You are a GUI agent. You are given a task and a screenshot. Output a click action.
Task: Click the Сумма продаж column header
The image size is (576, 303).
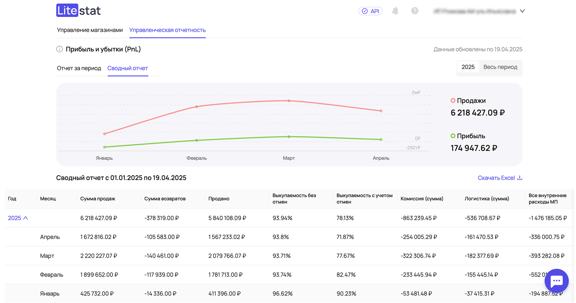98,199
